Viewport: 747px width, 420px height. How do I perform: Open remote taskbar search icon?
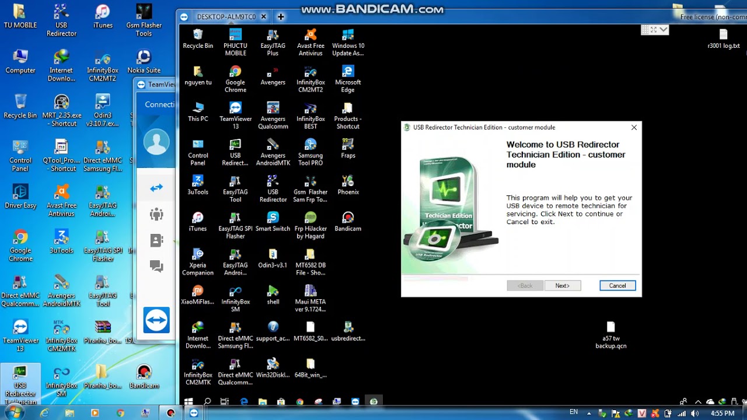coord(207,401)
